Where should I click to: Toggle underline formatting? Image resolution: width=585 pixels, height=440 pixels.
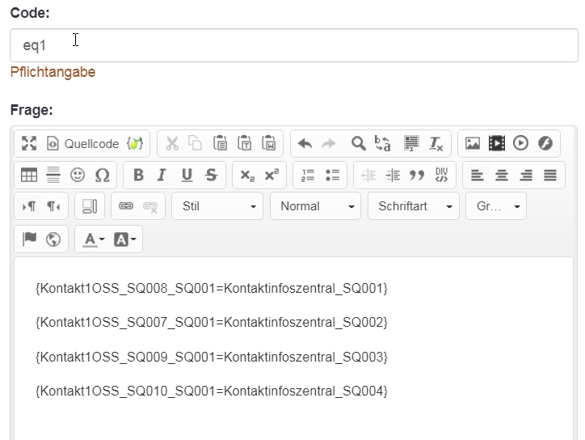coord(187,175)
